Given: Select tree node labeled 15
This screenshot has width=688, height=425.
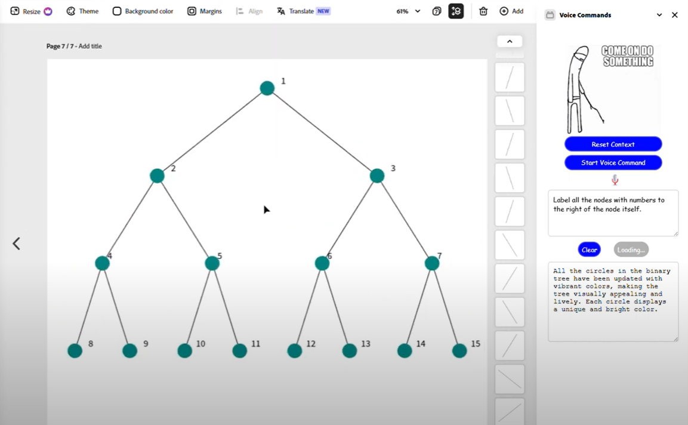Looking at the screenshot, I should point(459,350).
